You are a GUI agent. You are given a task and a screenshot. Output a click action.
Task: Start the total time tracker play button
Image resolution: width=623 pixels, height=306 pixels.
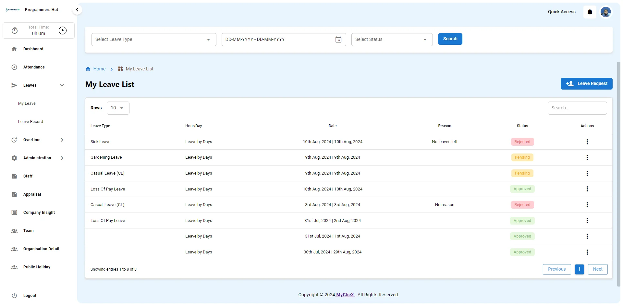[x=63, y=31]
